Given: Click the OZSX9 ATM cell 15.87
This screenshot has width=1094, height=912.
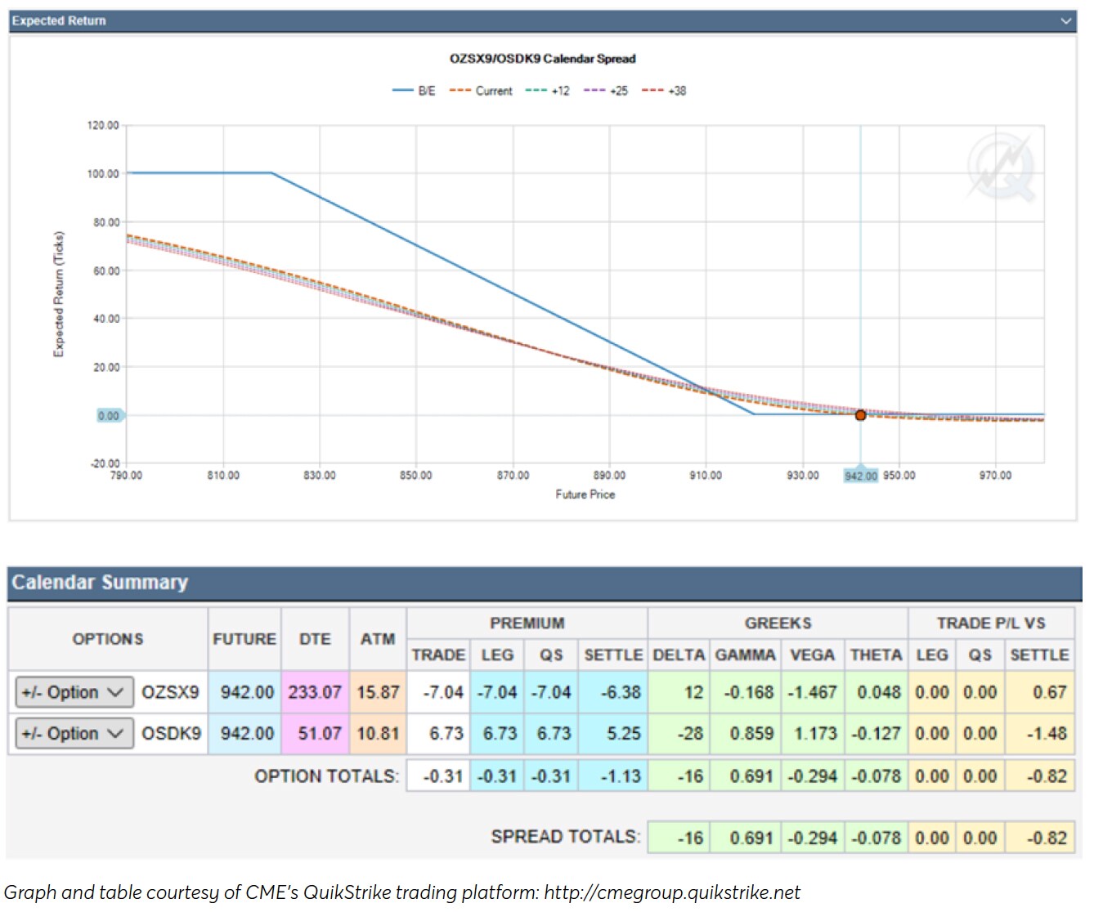Looking at the screenshot, I should [378, 692].
